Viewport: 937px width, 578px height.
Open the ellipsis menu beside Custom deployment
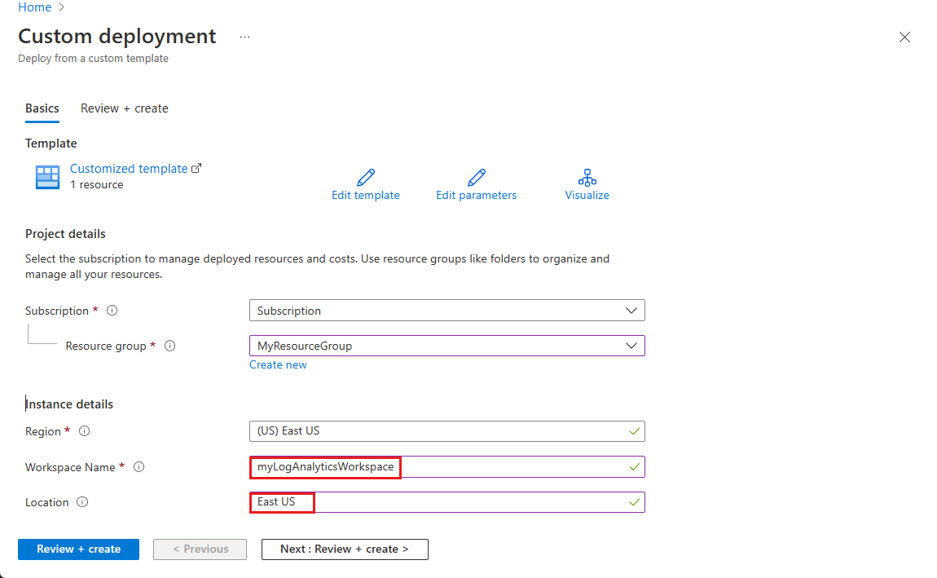coord(244,38)
